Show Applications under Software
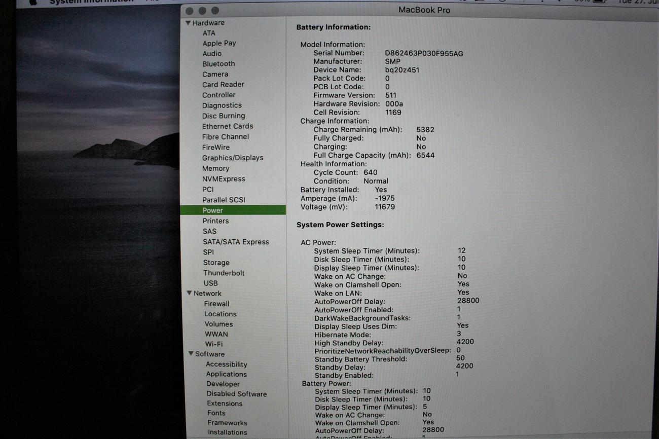This screenshot has height=439, width=659. click(x=226, y=374)
